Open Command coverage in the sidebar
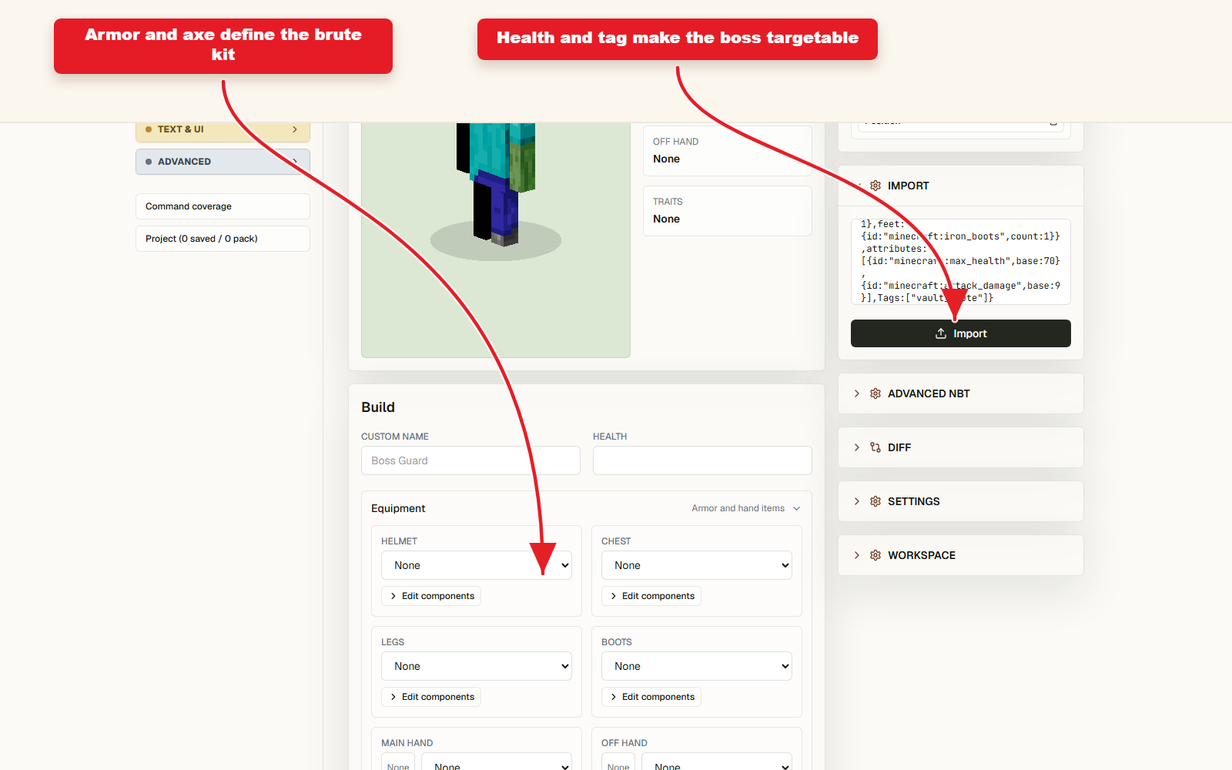Screen dimensions: 1232x770 [x=223, y=206]
